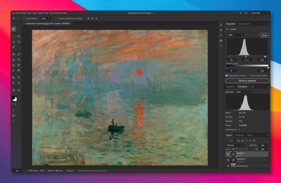Image resolution: width=281 pixels, height=183 pixels.
Task: Open the Properties panel options menu
Action: 268,24
